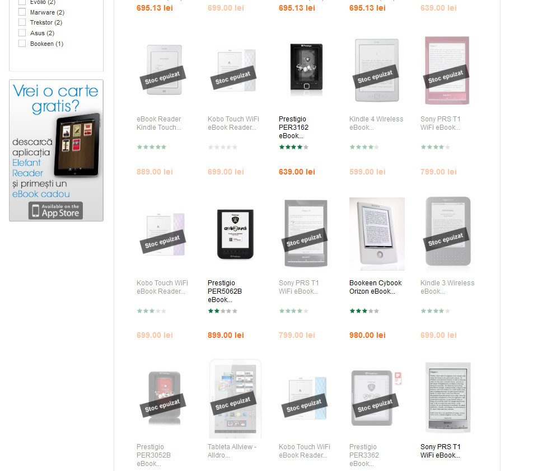Open the Tableta Allview tablet image
The image size is (533, 471).
(x=235, y=399)
